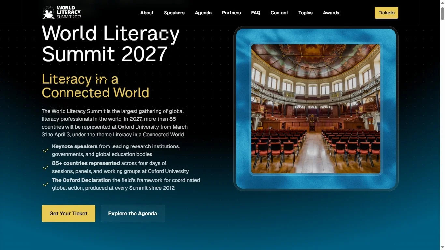
Task: Click the 'Literacy in a Connected World' subtitle
Action: click(x=95, y=86)
